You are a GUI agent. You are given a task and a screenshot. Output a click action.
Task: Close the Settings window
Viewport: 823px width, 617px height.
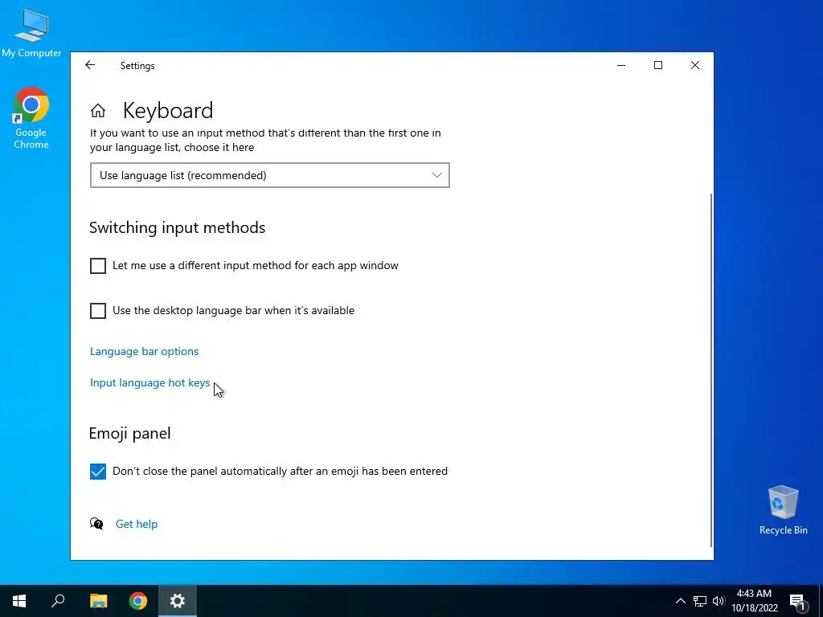[695, 65]
